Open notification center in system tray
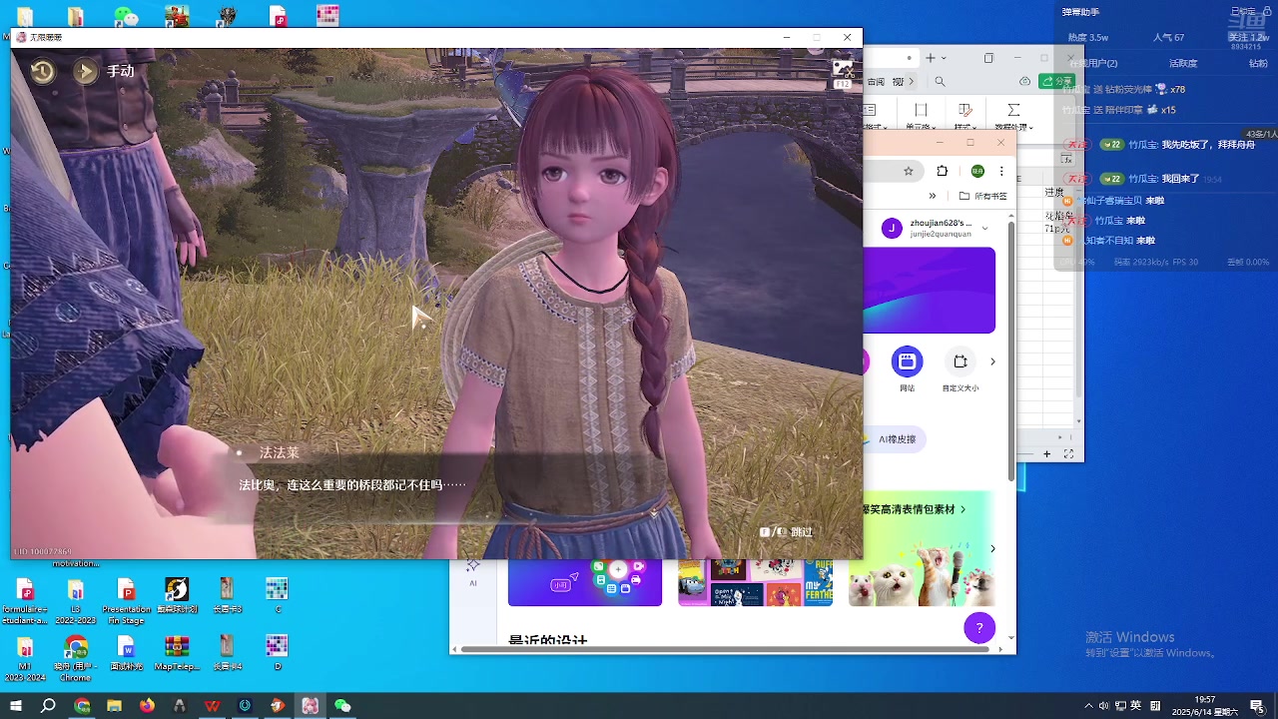This screenshot has width=1278, height=719. [x=1256, y=706]
